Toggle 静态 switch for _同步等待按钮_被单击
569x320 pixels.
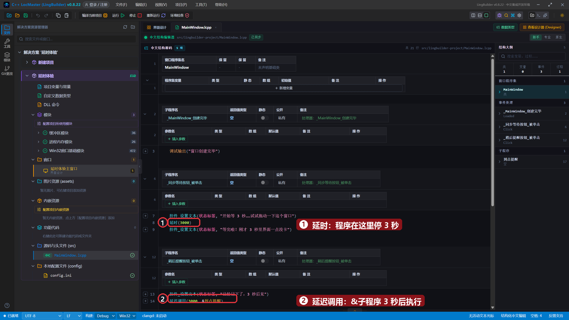(x=264, y=183)
